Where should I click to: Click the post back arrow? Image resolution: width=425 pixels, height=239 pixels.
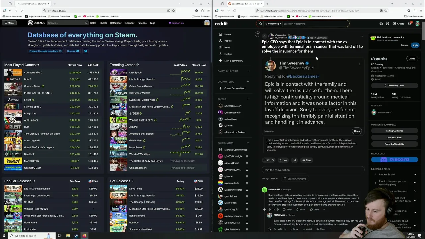264,36
